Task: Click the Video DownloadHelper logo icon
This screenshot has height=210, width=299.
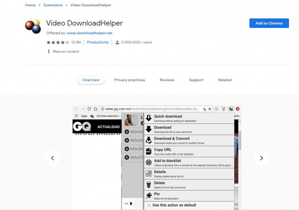Action: 33,26
